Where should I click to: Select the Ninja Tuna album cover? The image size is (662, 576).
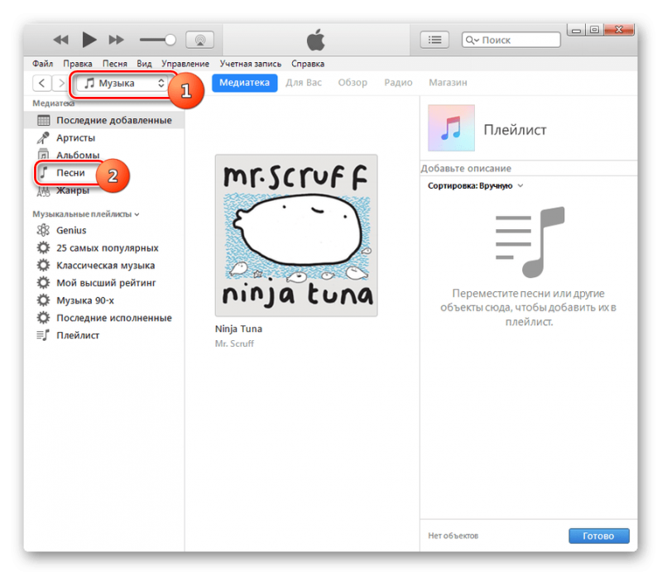(295, 235)
